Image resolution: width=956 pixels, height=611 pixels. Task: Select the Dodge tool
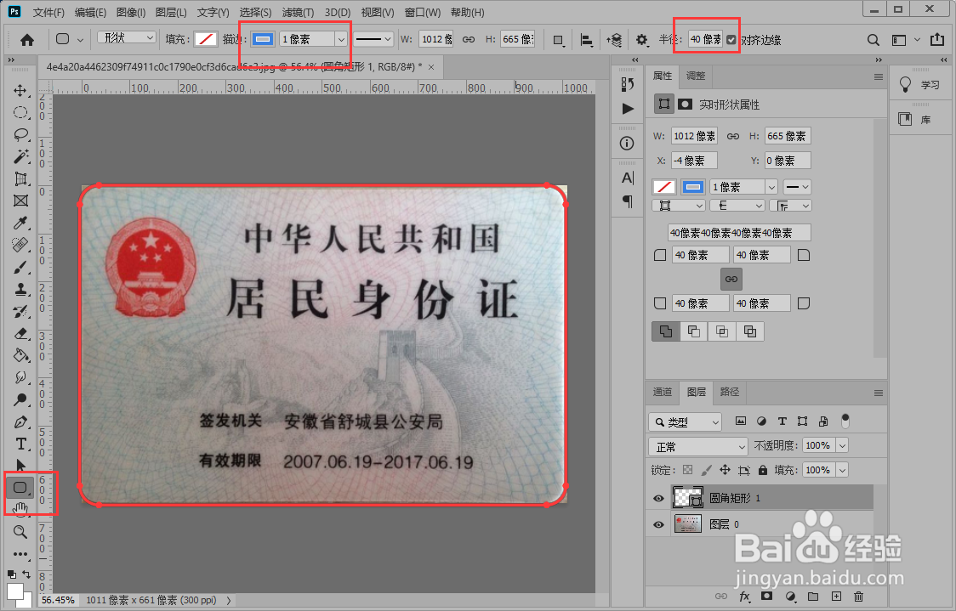(x=20, y=399)
